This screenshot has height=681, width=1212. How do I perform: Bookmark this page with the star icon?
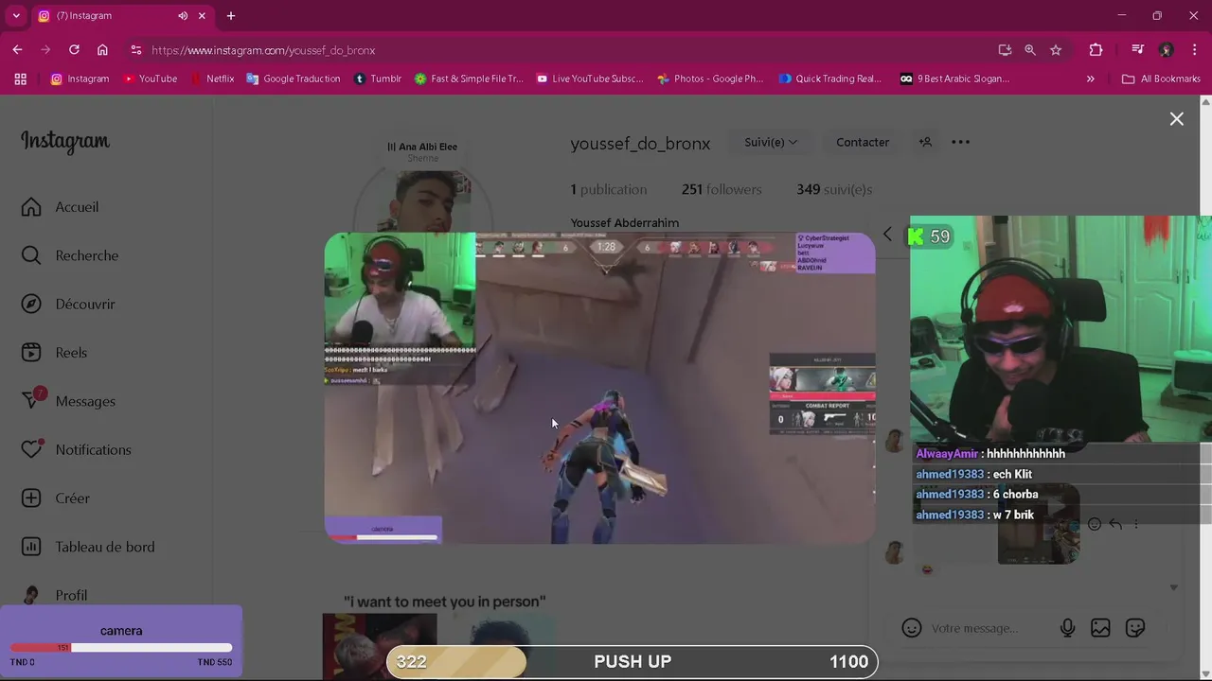pos(1056,50)
